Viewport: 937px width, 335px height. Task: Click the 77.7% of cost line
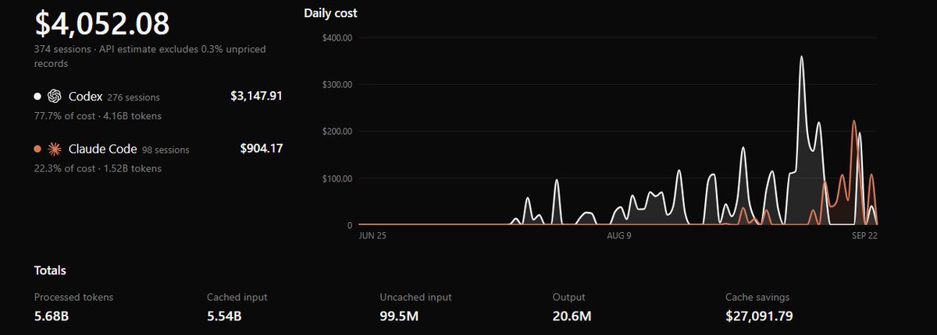[98, 116]
